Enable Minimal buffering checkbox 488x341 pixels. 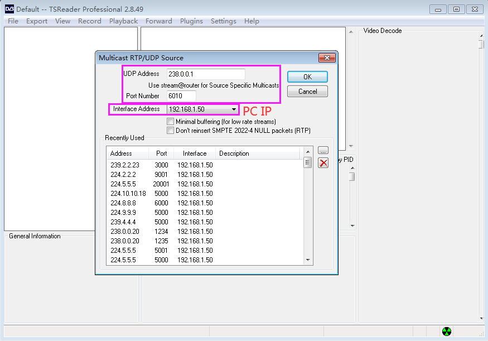click(x=171, y=121)
